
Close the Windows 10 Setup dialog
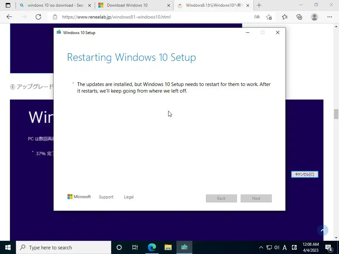click(278, 32)
